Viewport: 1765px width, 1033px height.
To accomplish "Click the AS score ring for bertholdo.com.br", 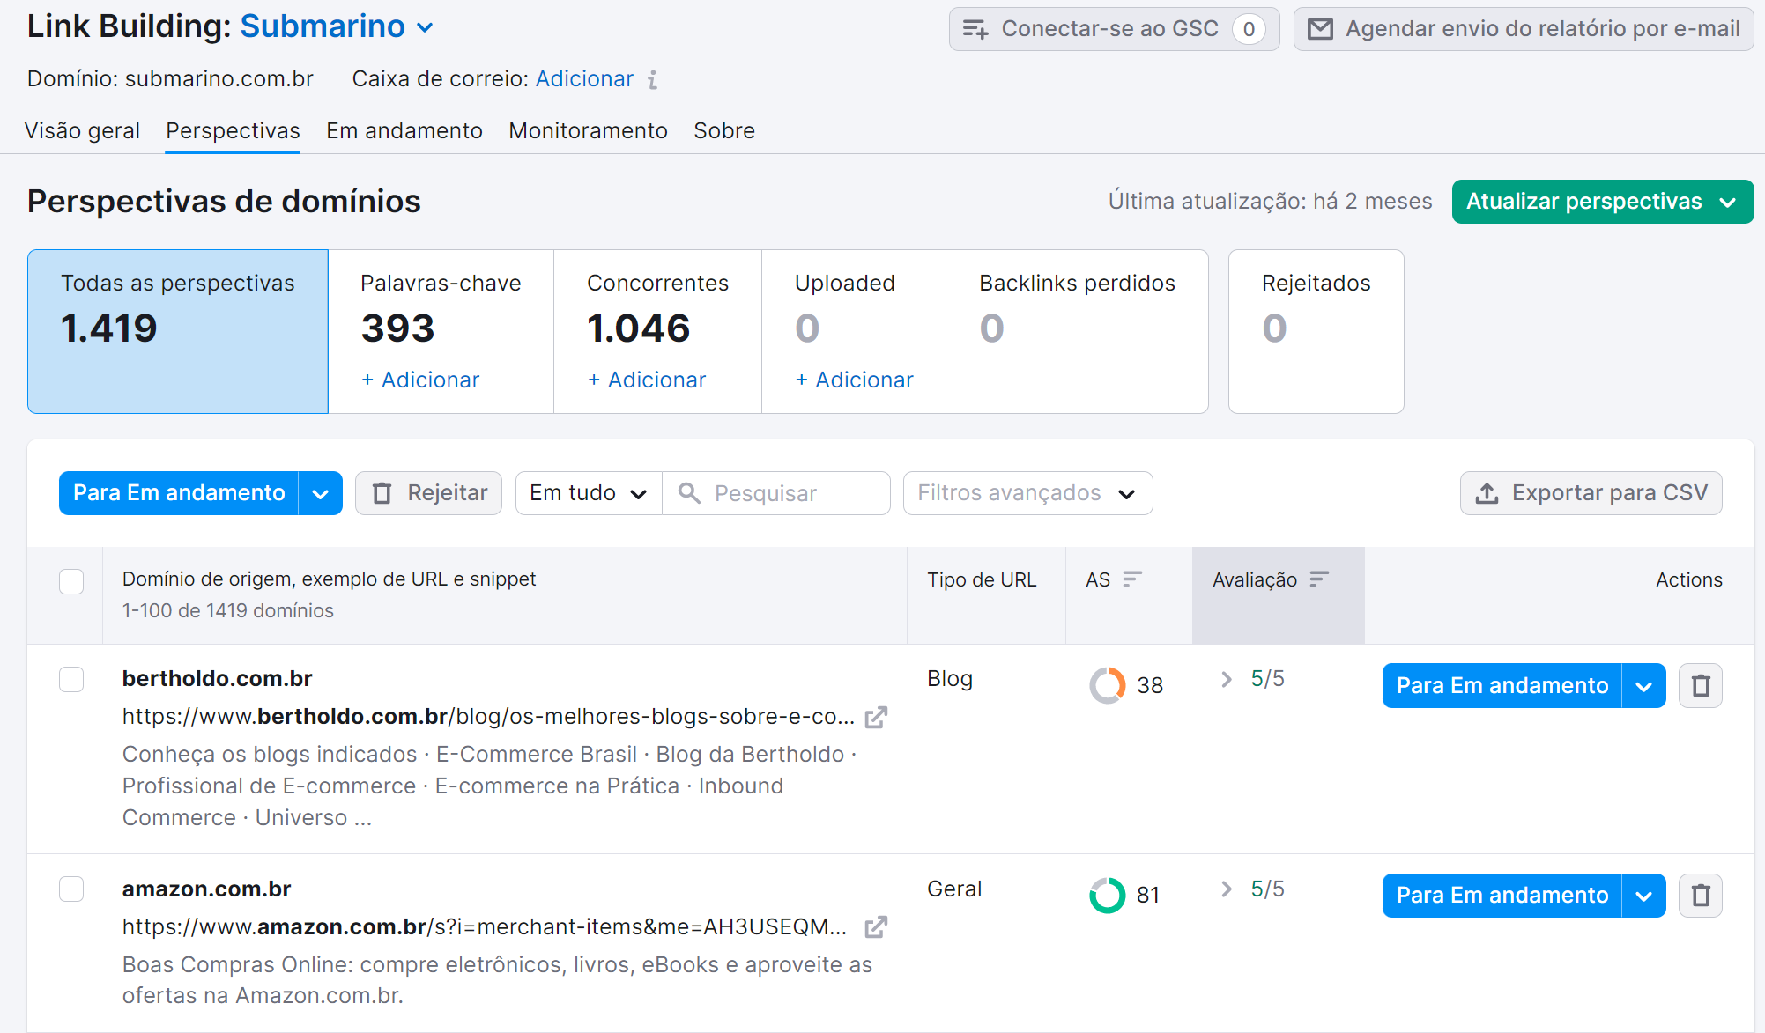I will (x=1108, y=685).
